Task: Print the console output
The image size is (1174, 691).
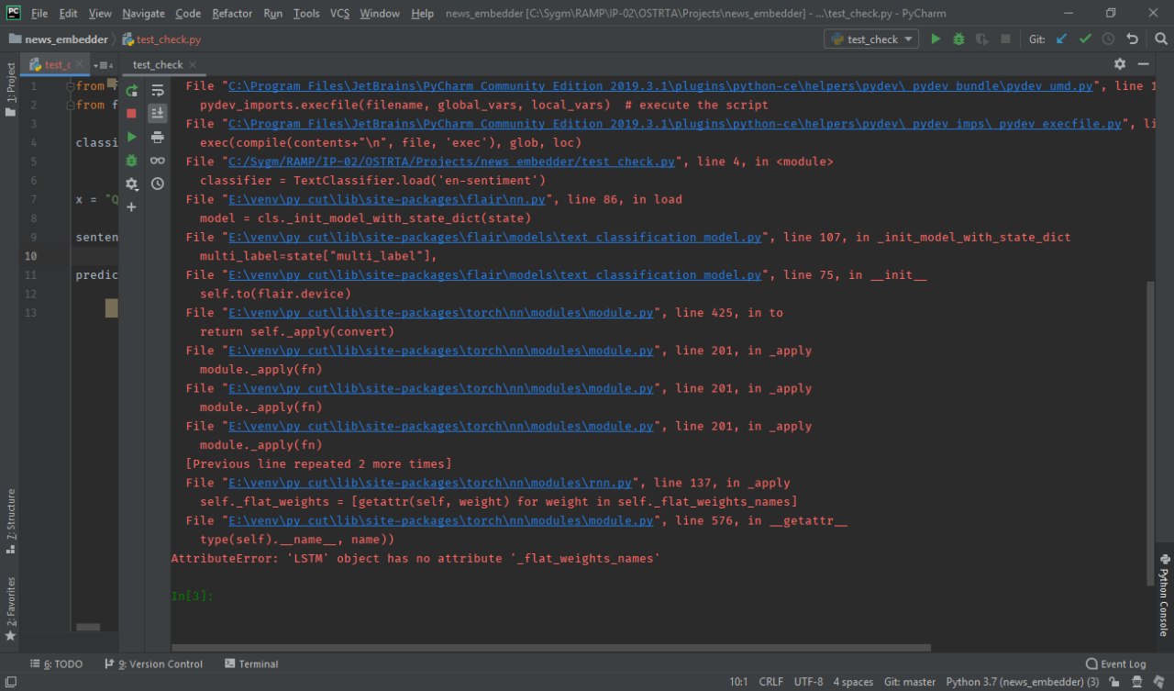Action: [158, 137]
